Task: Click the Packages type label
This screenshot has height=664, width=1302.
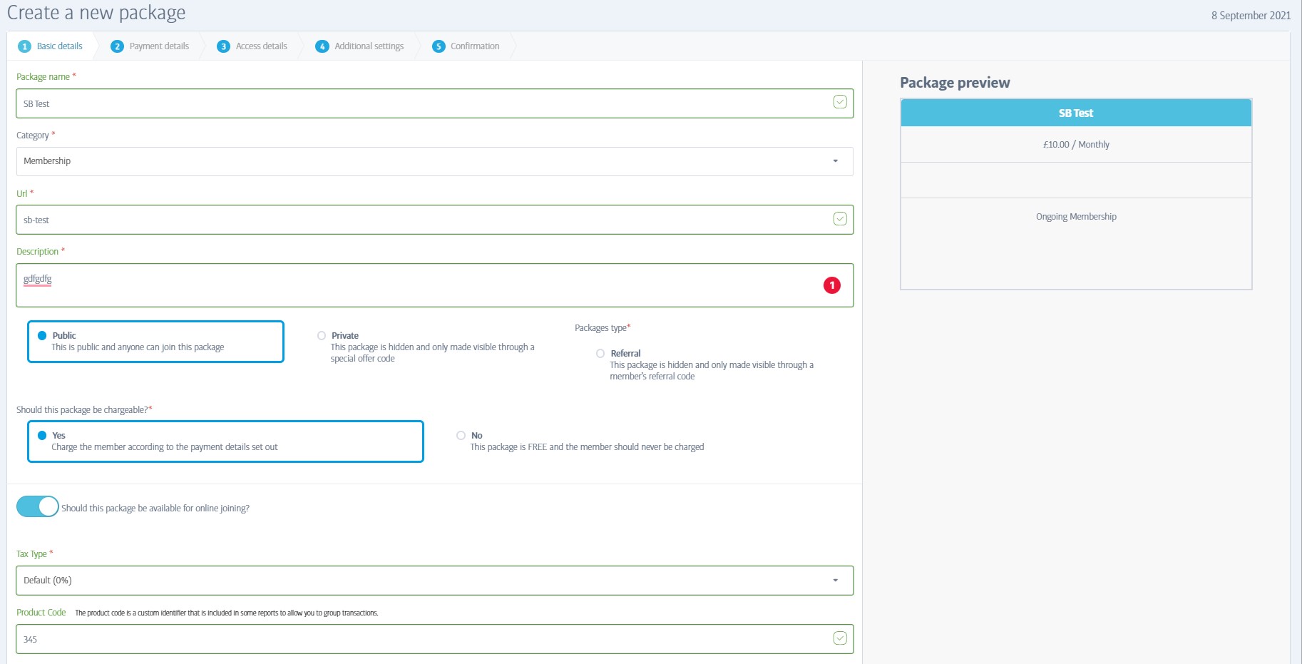Action: [x=603, y=327]
